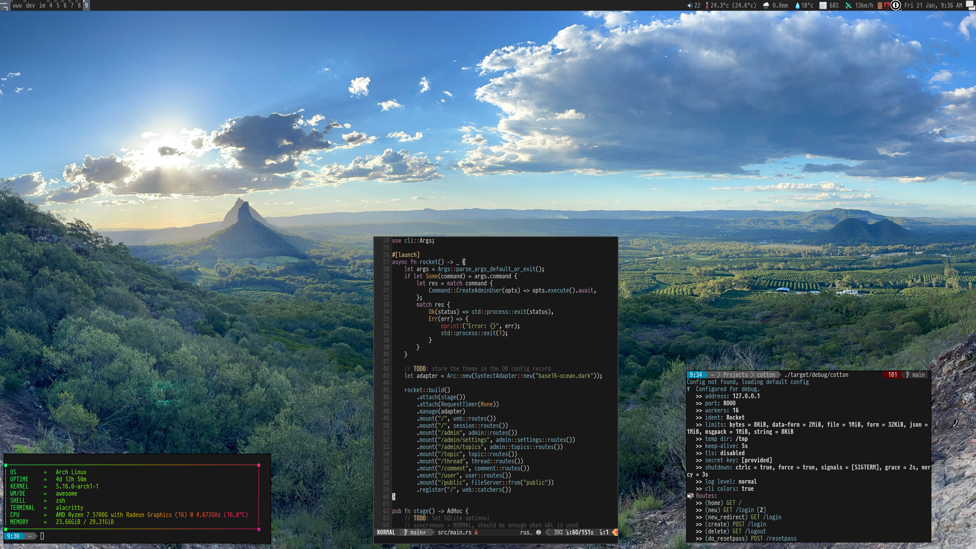Viewport: 976px width, 549px height.
Task: Click the layout switcher icon at top-right corner
Action: point(970,5)
